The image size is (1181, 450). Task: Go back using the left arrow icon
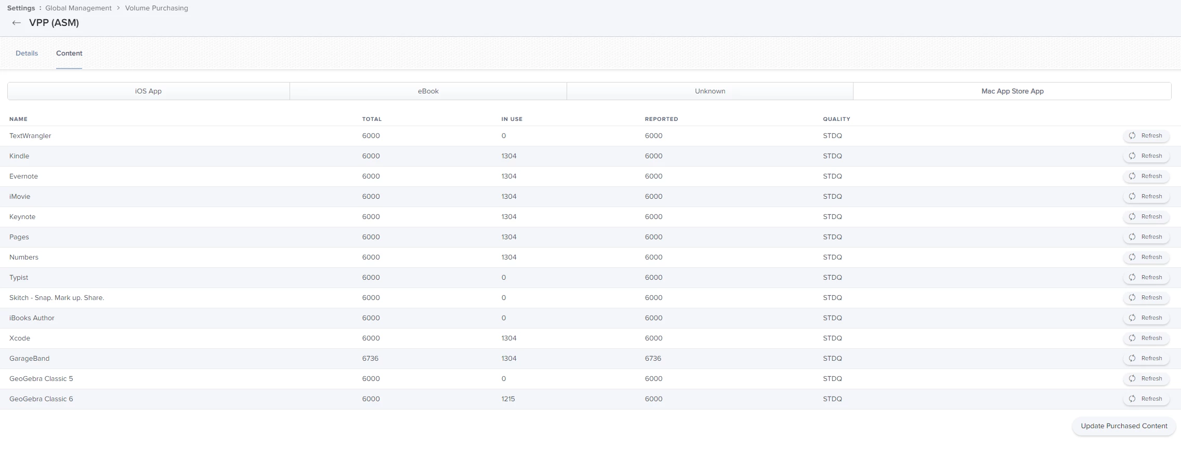[x=17, y=23]
